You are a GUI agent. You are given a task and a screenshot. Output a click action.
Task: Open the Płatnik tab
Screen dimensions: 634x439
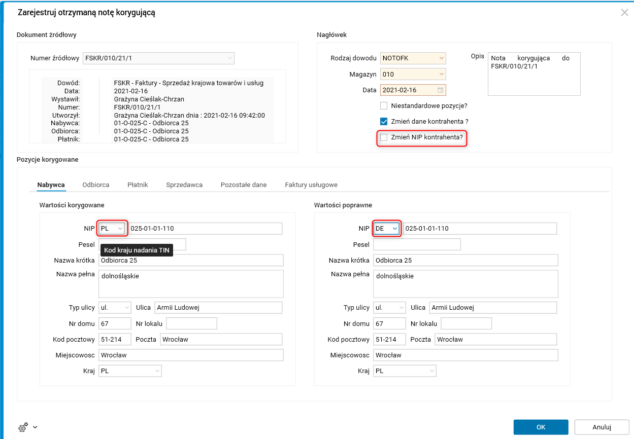[138, 185]
